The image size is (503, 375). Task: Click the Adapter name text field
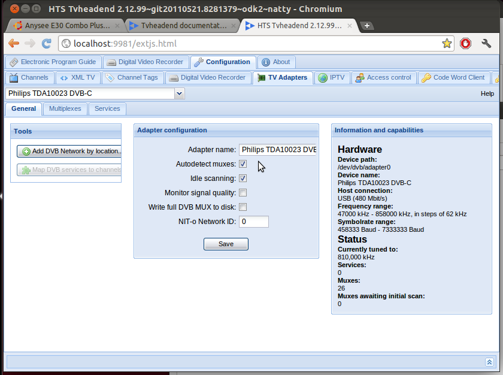[277, 150]
